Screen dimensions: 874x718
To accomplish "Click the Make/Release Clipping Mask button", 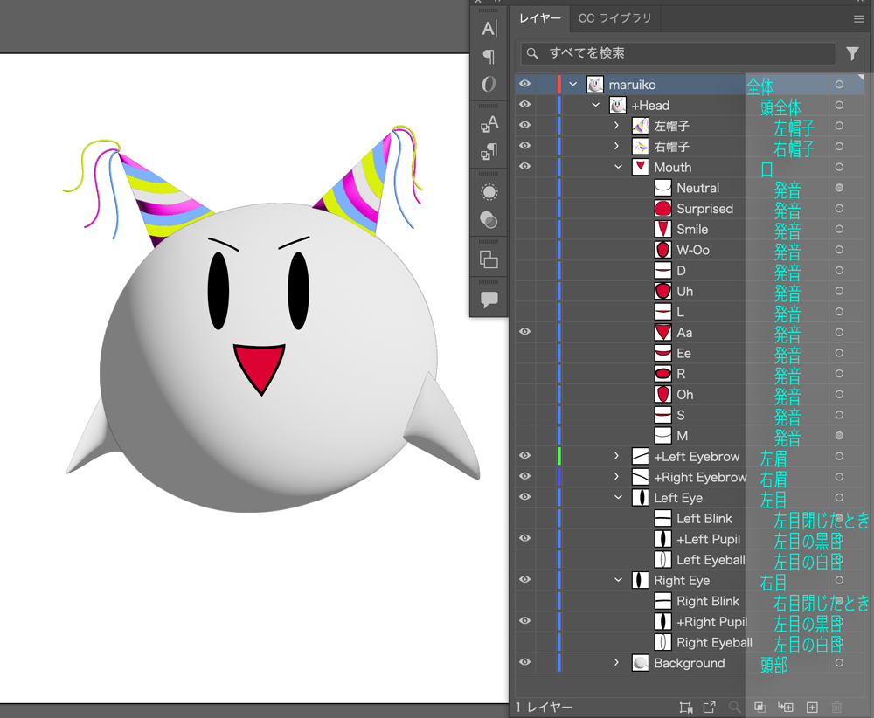I will tap(760, 707).
